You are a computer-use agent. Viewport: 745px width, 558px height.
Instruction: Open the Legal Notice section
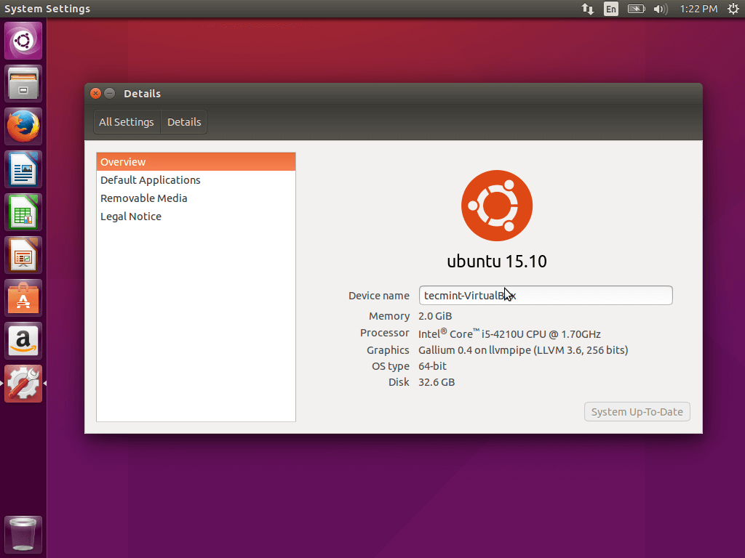tap(131, 217)
